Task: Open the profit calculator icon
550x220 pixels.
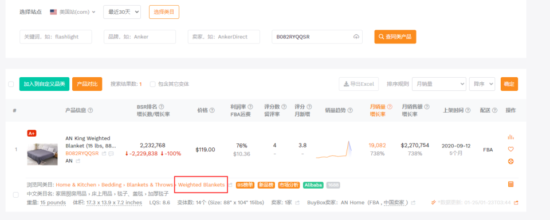Action: point(510,184)
